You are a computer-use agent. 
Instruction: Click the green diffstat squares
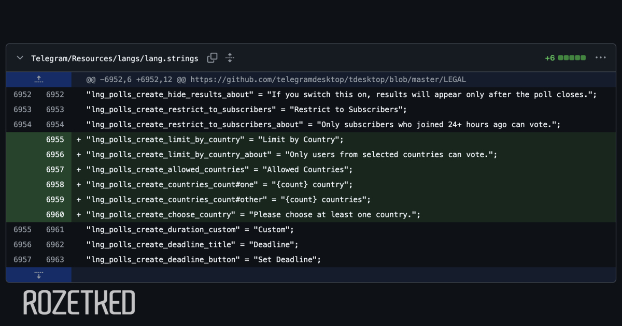coord(572,58)
